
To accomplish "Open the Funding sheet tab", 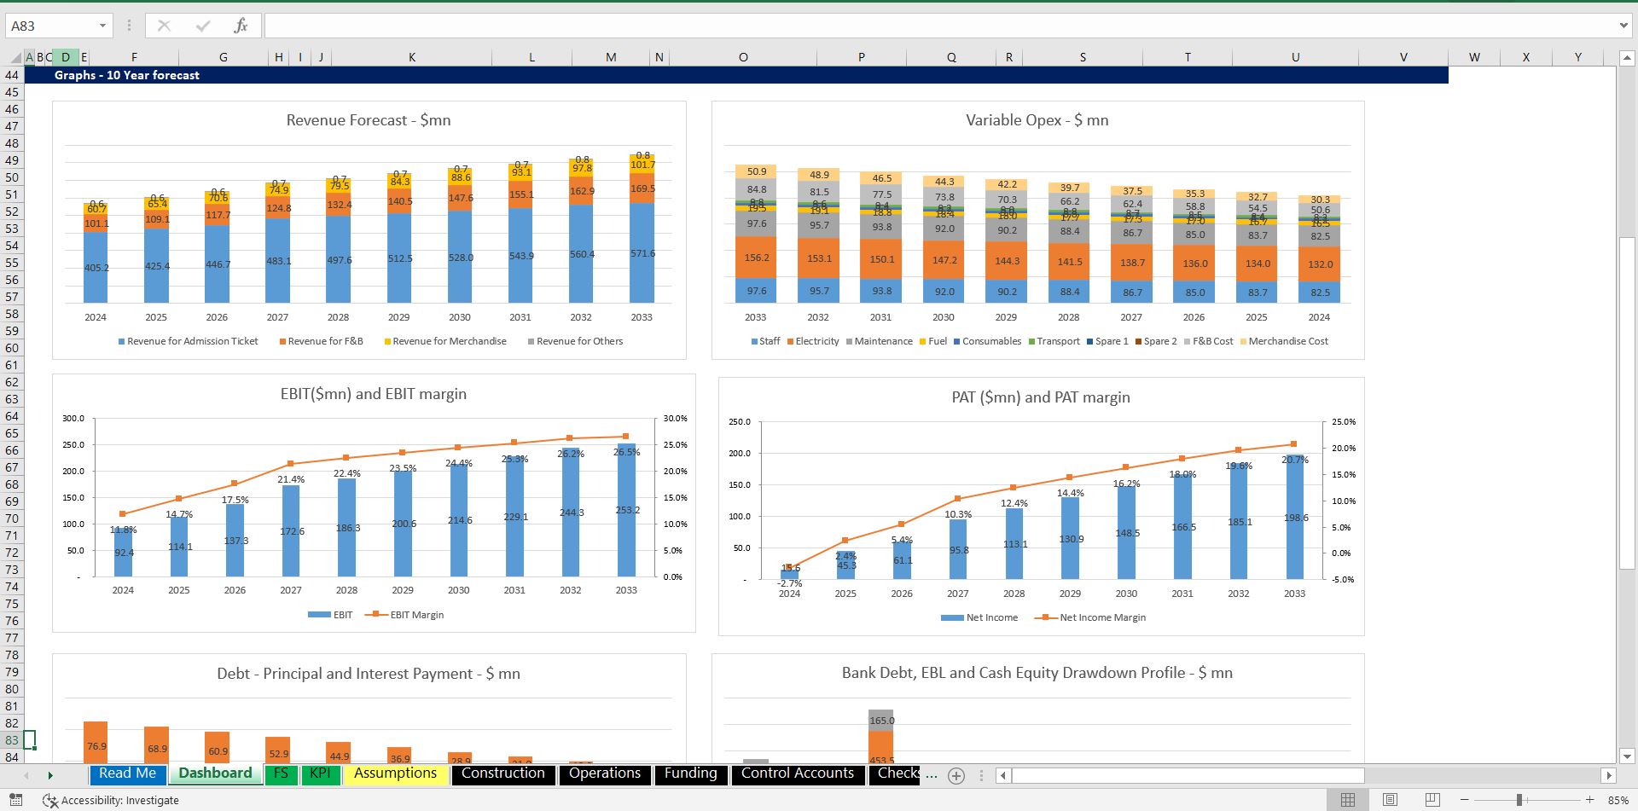I will click(x=691, y=773).
